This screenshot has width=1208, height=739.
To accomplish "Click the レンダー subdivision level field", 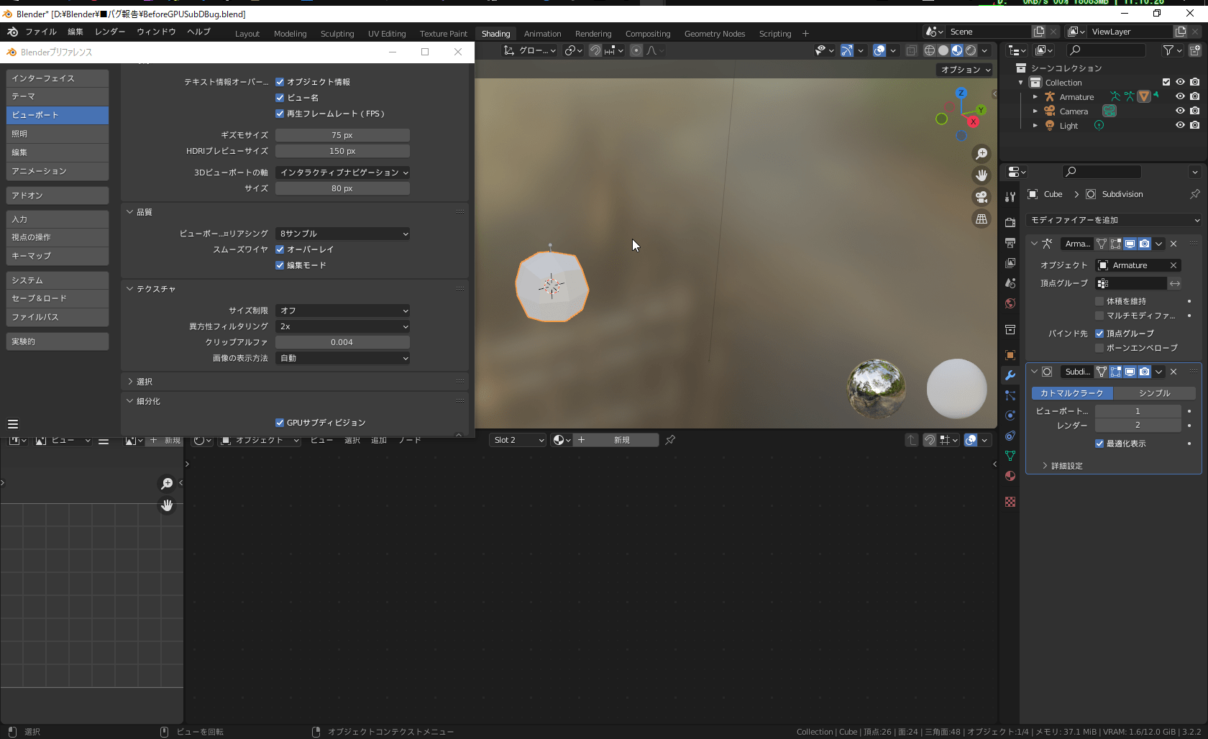I will click(x=1138, y=425).
